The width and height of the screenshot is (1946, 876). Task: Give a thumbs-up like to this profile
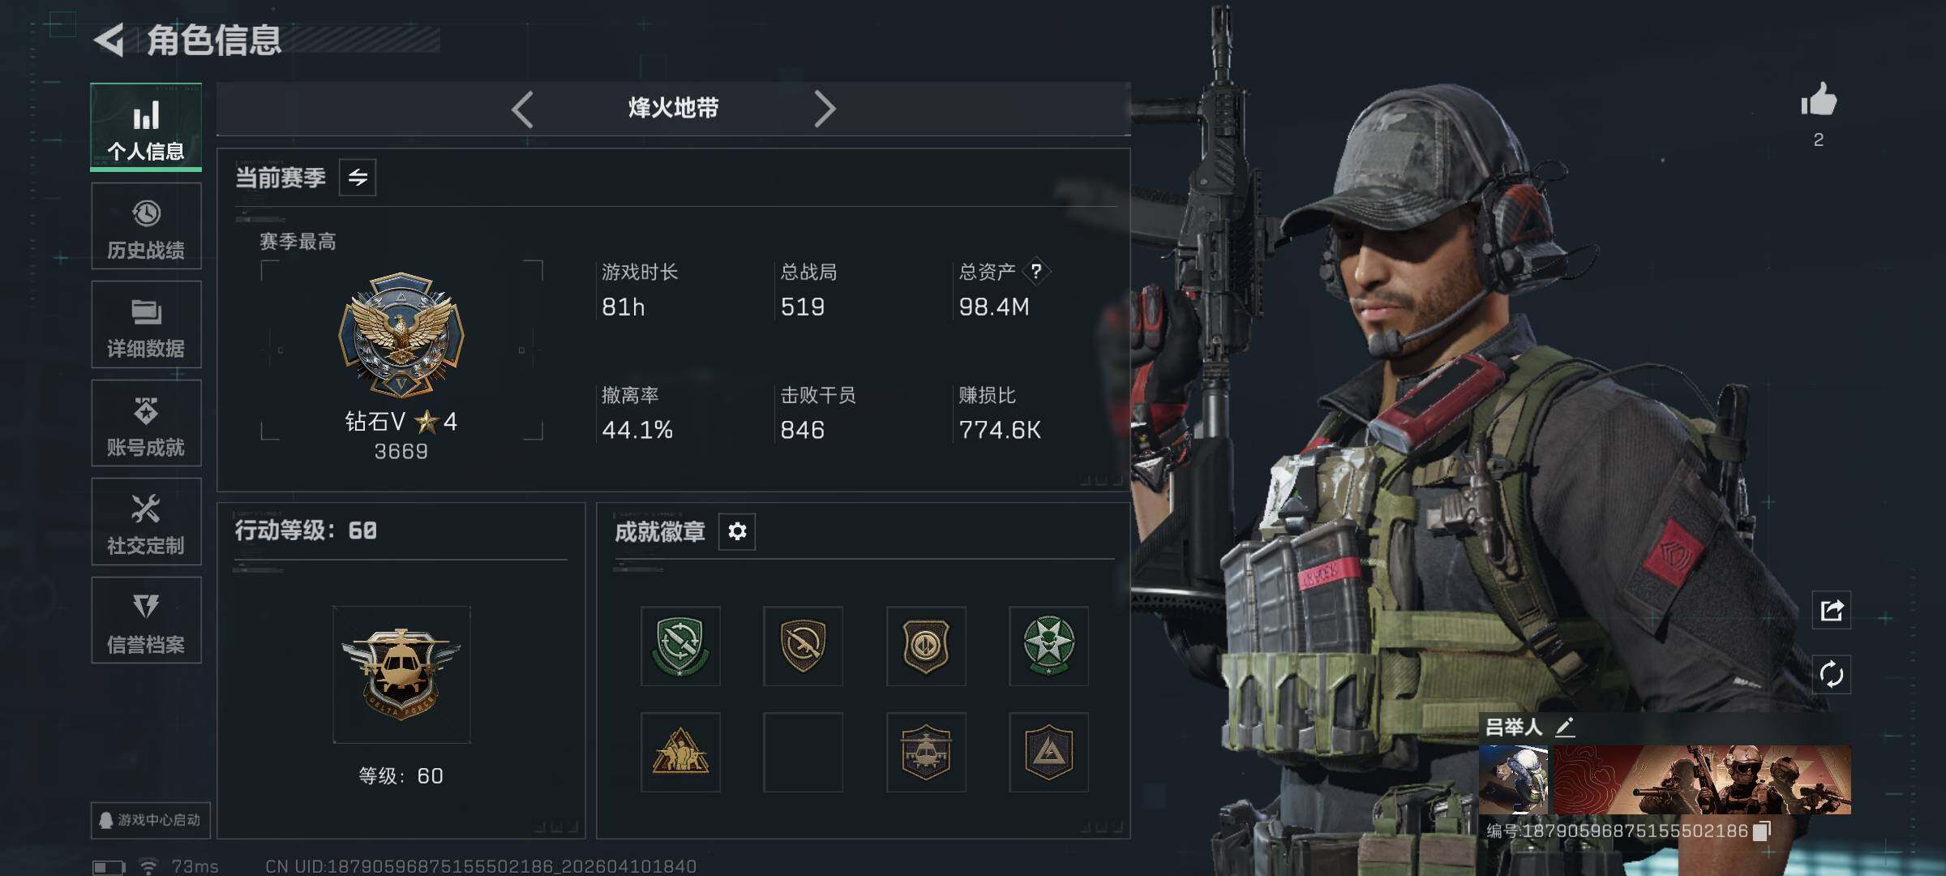[1819, 101]
